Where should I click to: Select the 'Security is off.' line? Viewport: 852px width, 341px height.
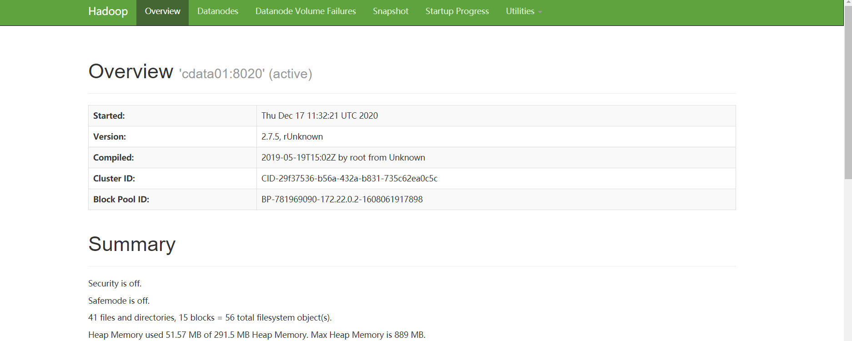pos(115,284)
